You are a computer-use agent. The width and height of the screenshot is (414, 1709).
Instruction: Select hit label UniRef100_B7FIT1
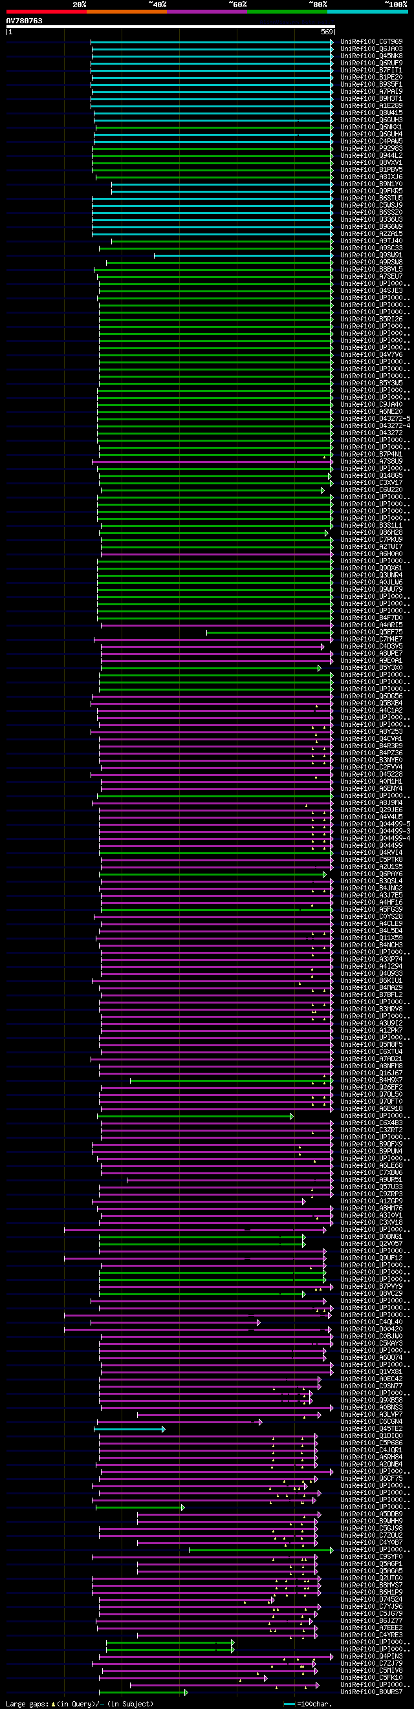coord(371,70)
